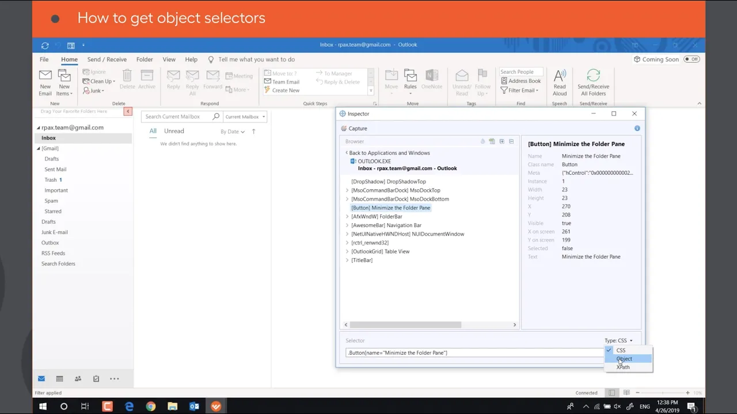Open the By Date sort dropdown
Screen dimensions: 737x414
pyautogui.click(x=233, y=132)
